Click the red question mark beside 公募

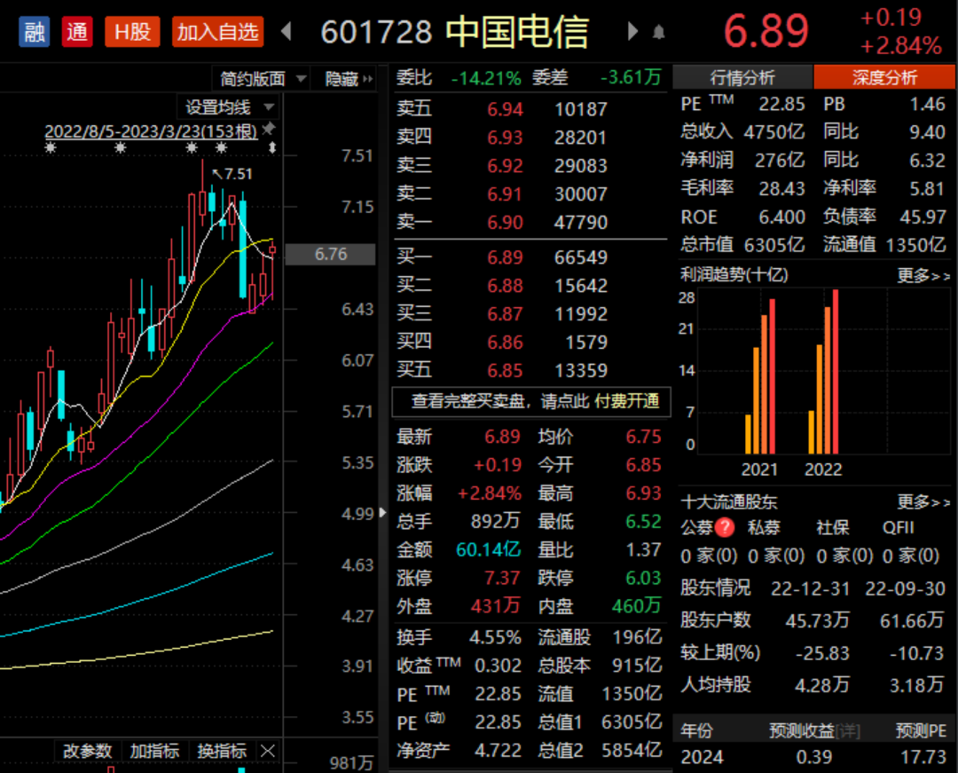click(725, 527)
